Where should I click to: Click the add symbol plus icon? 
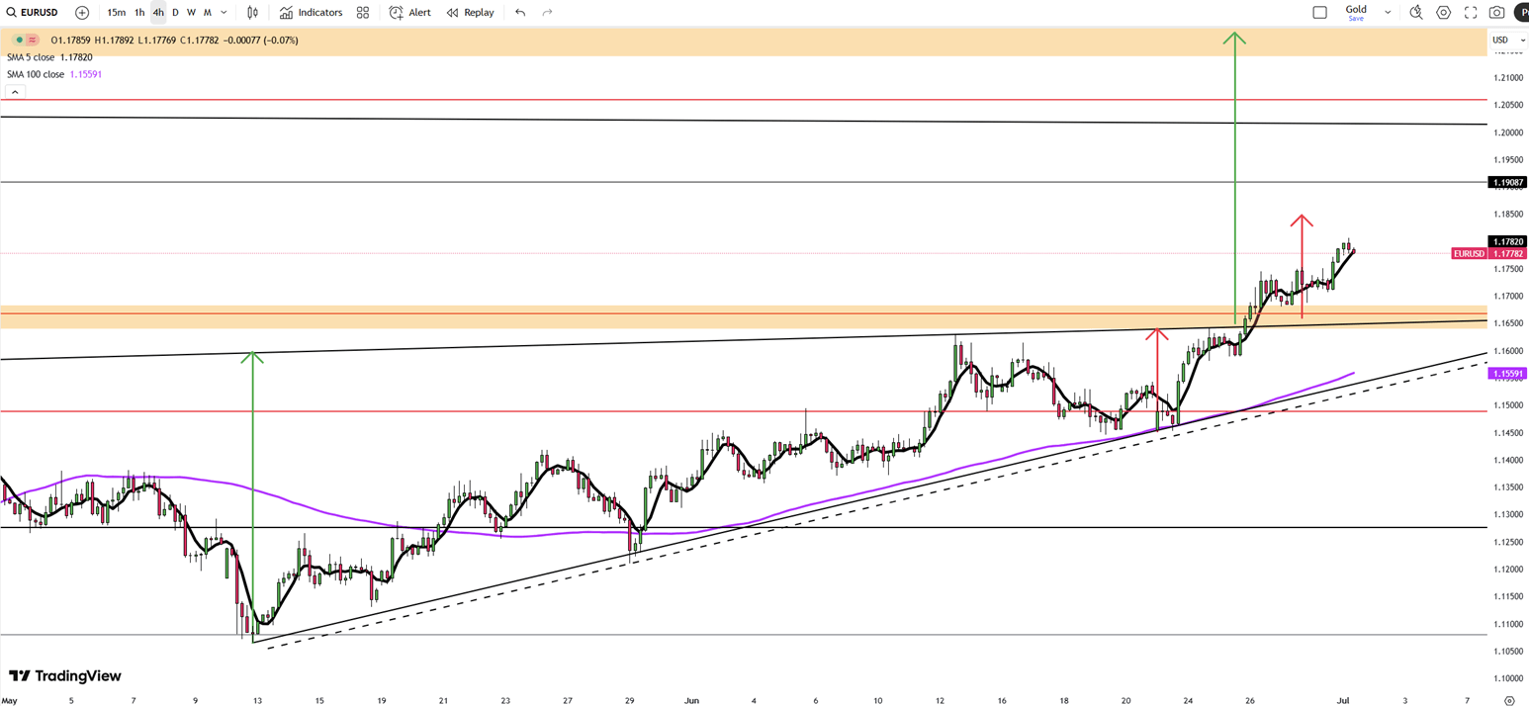(x=82, y=13)
